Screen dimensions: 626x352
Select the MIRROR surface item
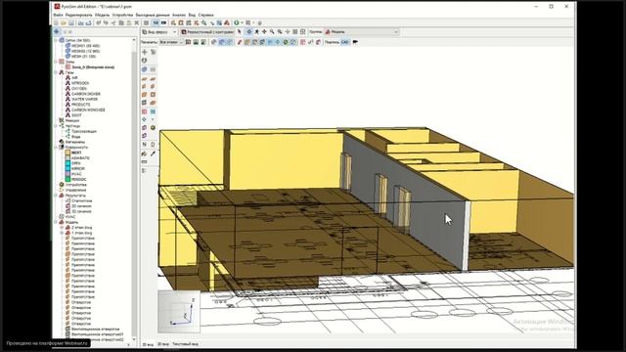click(x=78, y=168)
